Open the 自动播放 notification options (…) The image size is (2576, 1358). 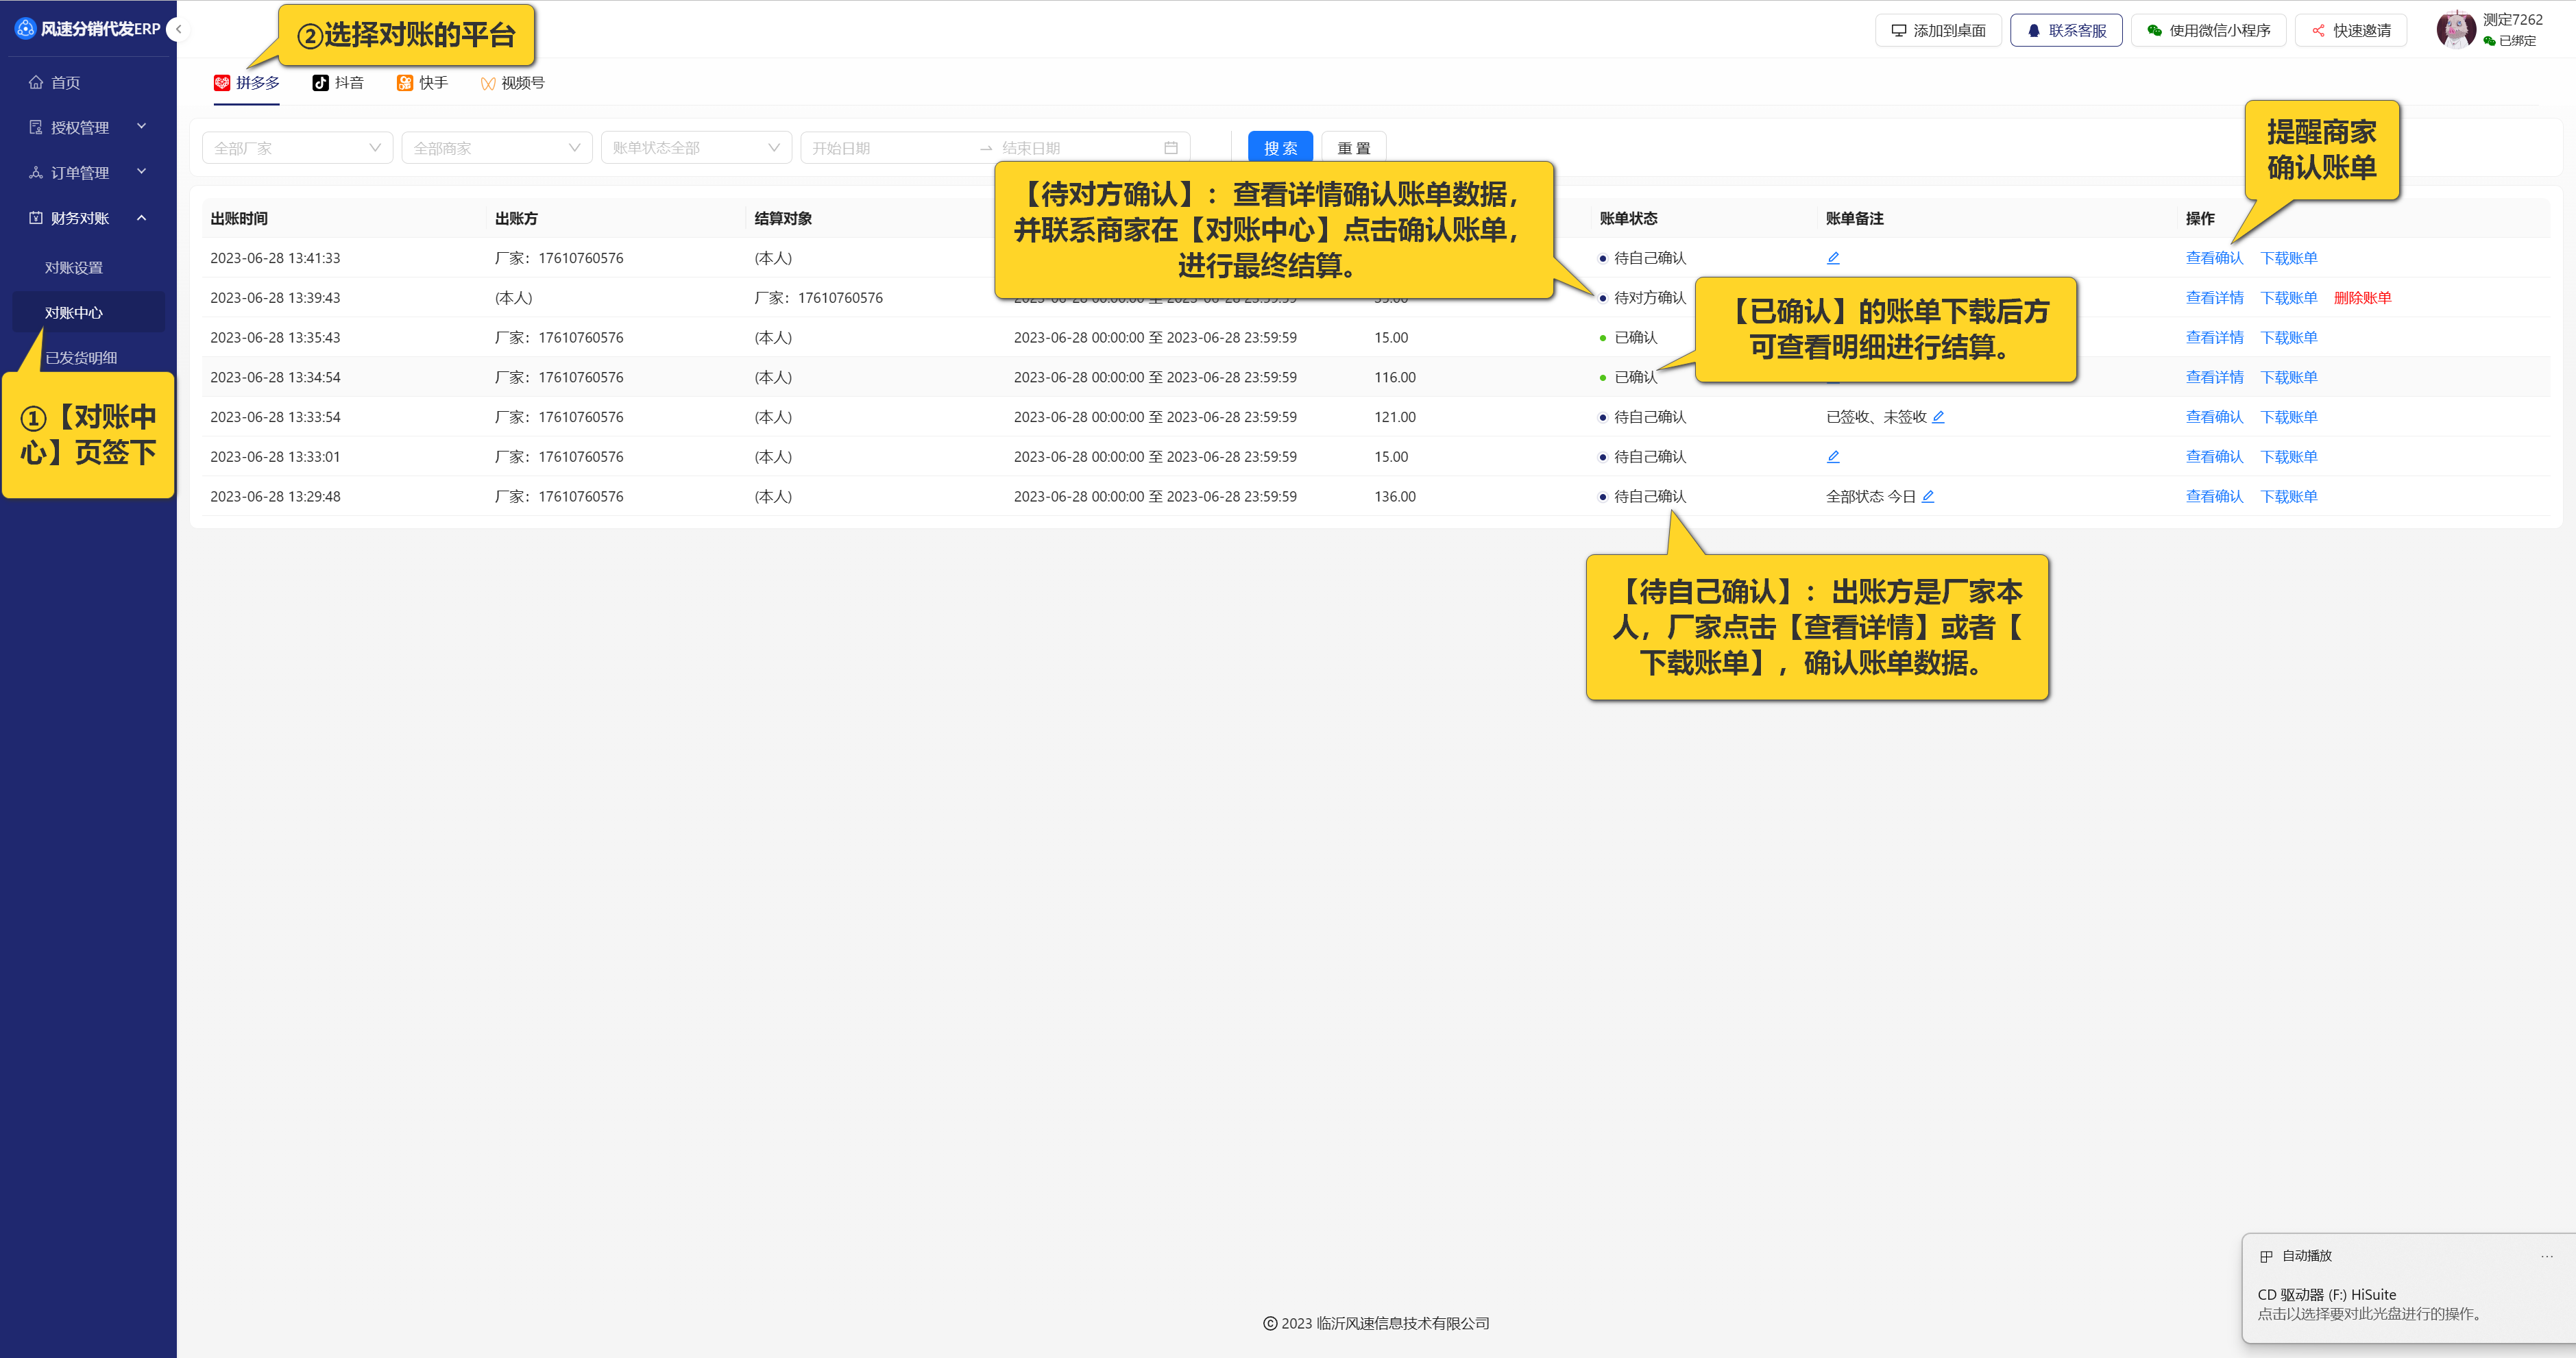2546,1256
